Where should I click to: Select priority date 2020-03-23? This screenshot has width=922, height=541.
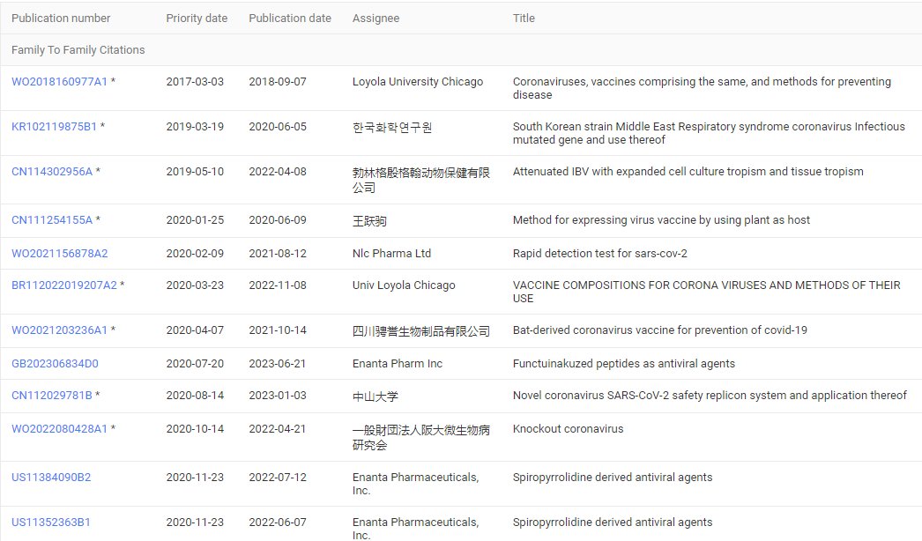[195, 285]
